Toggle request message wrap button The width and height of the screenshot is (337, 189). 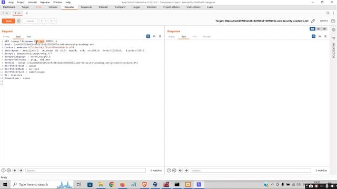[148, 36]
